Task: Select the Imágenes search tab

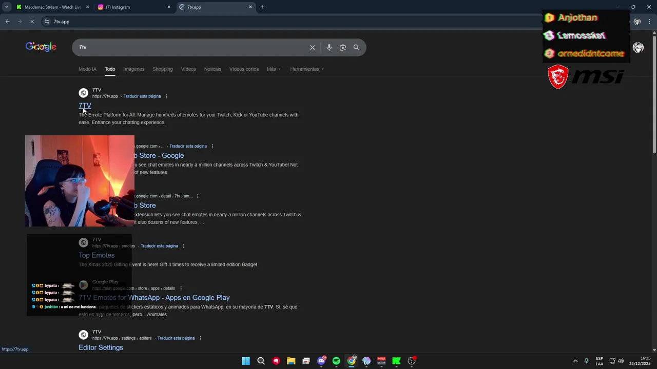Action: coord(133,69)
